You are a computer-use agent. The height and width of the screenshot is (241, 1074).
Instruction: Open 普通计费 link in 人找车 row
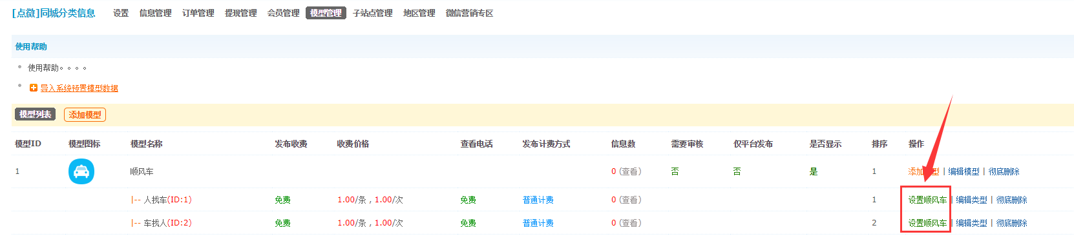click(538, 200)
